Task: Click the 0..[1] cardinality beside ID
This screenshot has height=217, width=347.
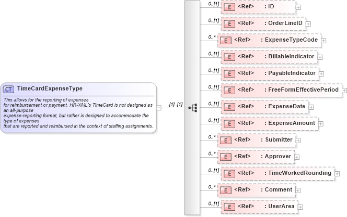Action: click(x=214, y=4)
